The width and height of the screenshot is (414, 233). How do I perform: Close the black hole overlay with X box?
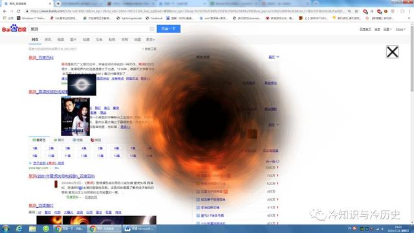(393, 52)
